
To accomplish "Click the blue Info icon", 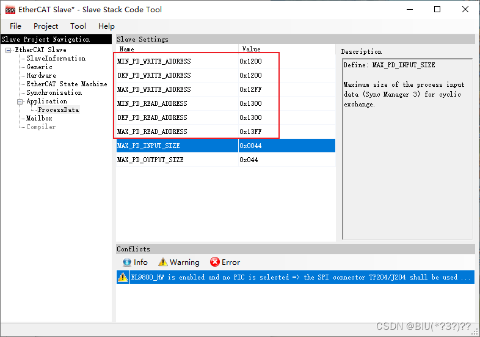I will click(127, 262).
